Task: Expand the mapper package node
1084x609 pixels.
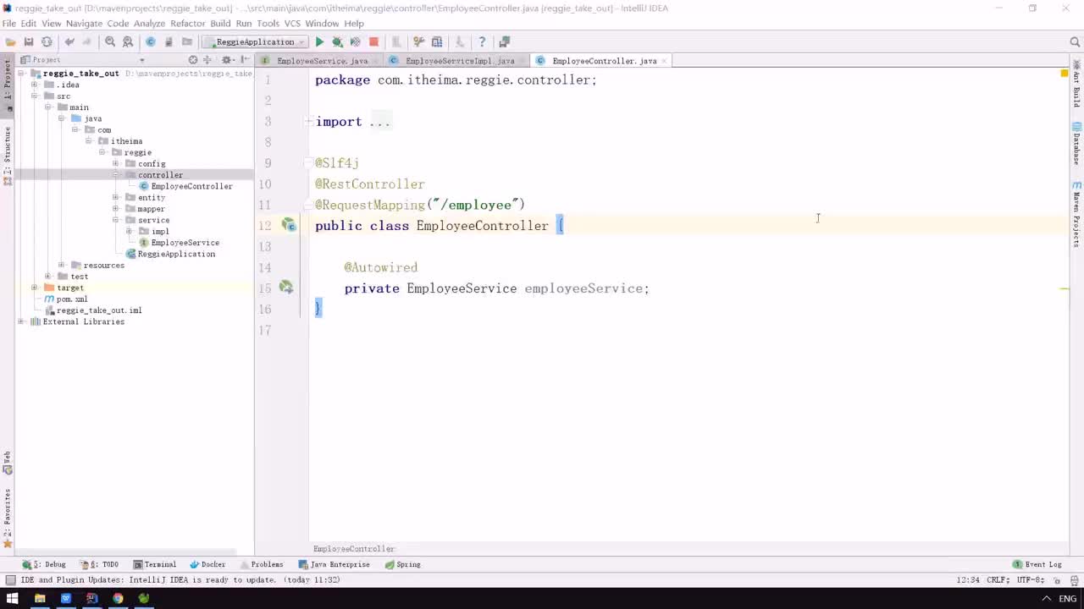Action: [116, 209]
